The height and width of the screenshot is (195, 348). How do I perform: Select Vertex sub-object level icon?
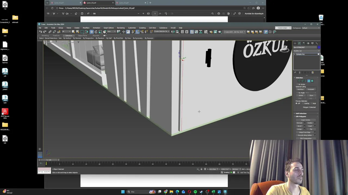tap(299, 81)
